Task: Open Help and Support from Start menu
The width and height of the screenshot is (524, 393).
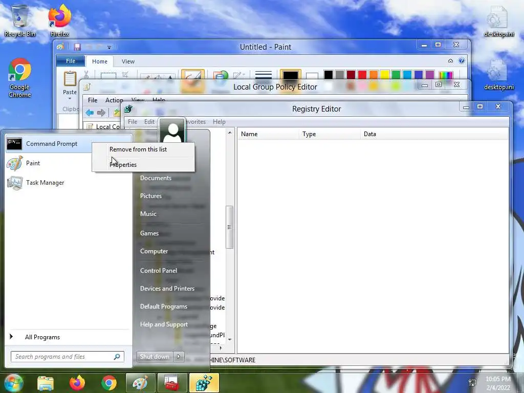Action: [164, 324]
